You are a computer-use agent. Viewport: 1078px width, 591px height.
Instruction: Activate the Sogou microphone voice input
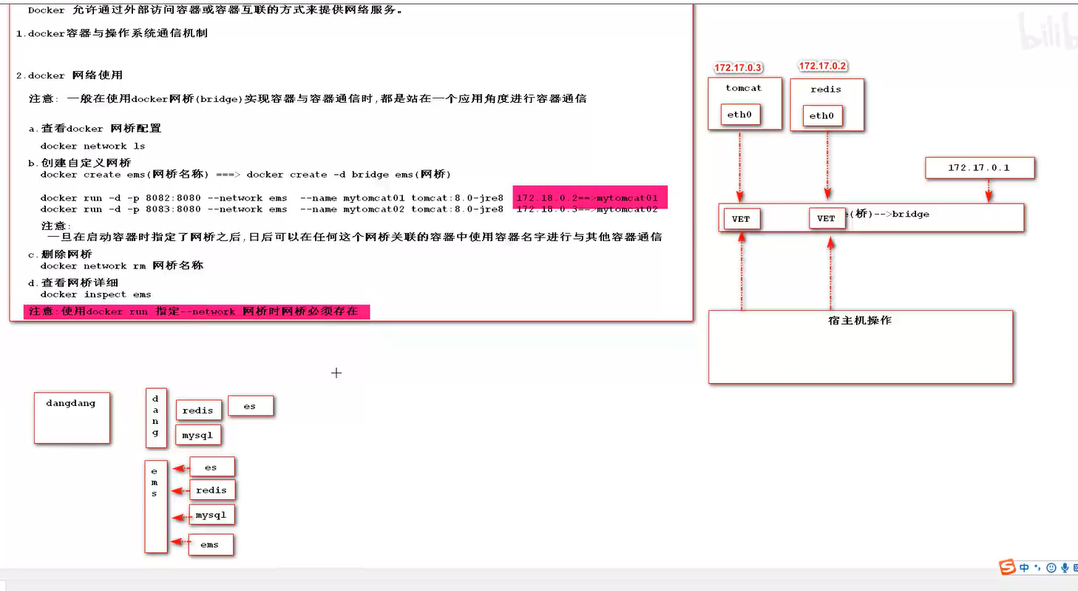(1065, 568)
